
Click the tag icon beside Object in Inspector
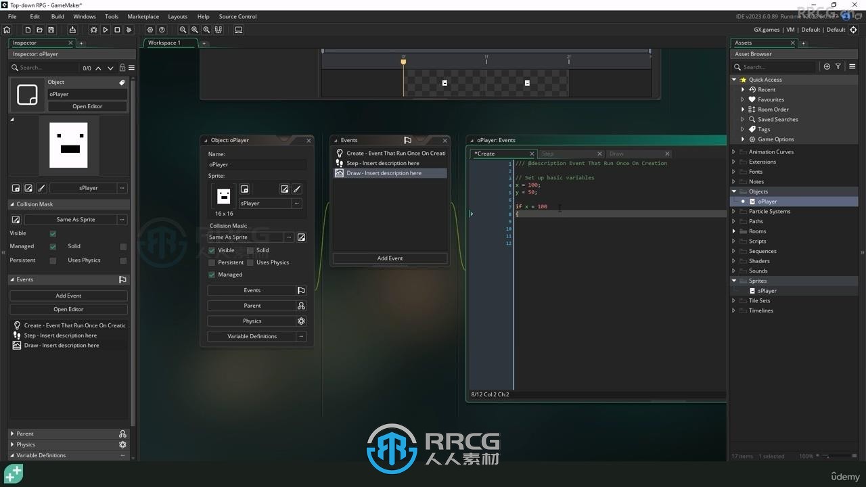pos(122,83)
